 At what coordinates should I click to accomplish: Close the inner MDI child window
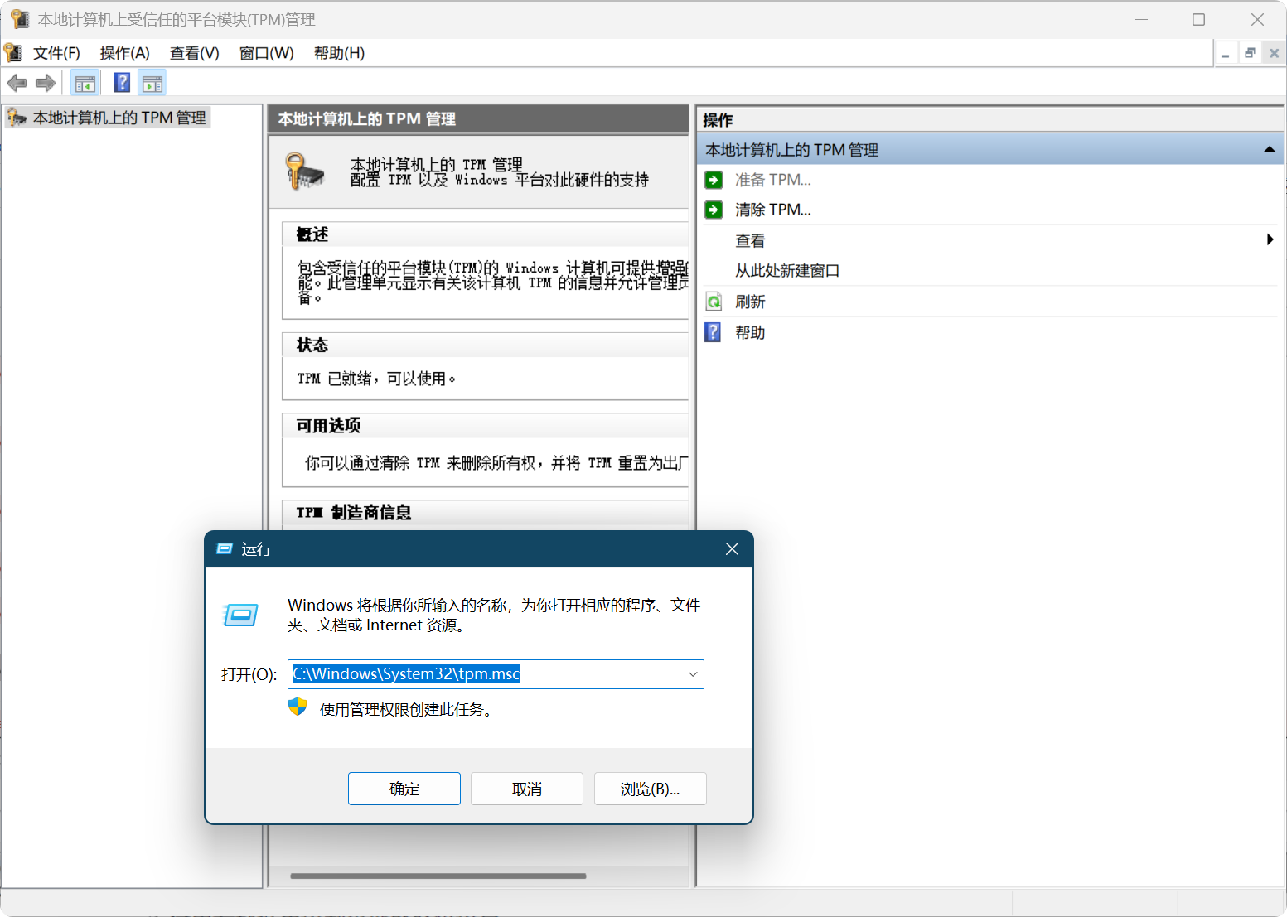(1275, 54)
